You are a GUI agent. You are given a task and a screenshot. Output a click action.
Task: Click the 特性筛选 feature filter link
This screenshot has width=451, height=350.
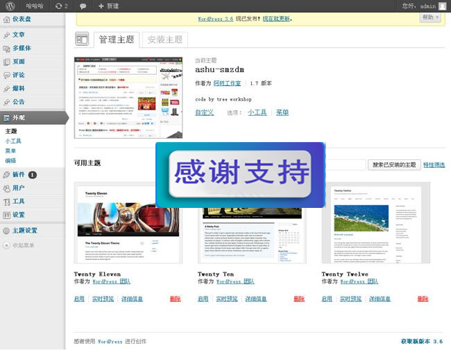pos(434,165)
